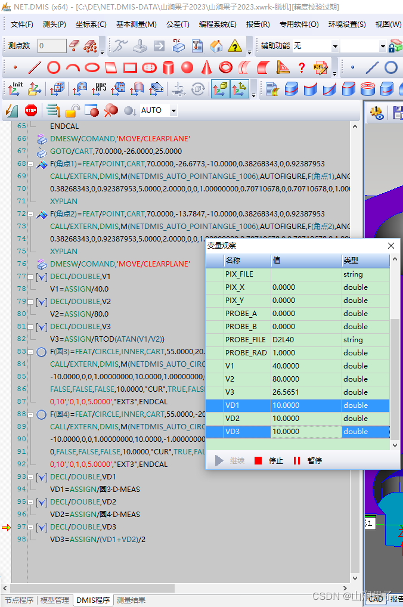Click the RPS alignment icon

(99, 89)
